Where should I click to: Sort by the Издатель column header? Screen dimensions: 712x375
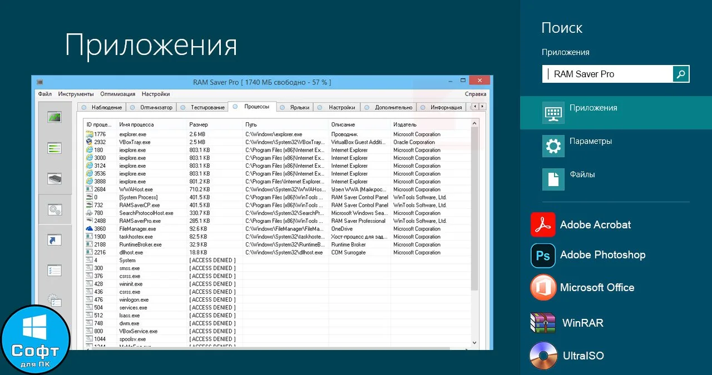coord(431,124)
